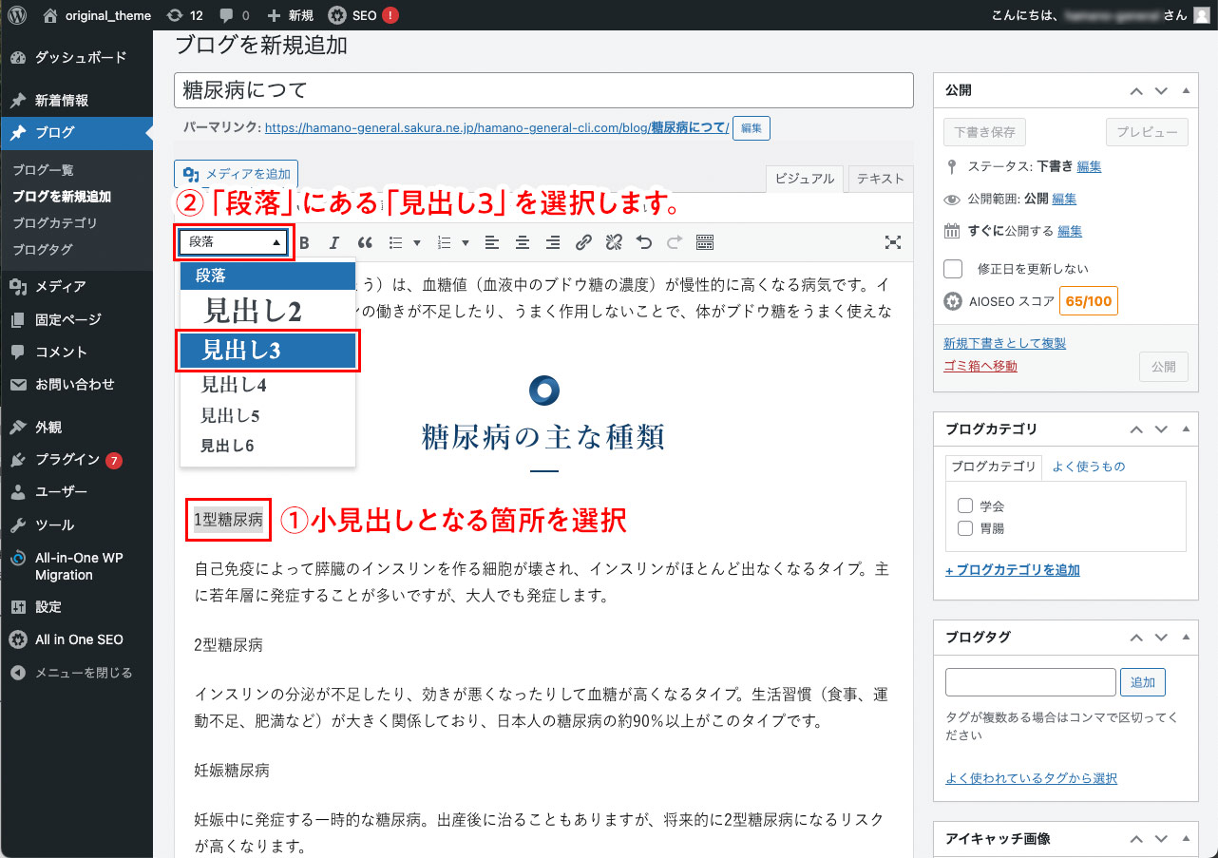Insert or edit link icon
Screen dimensions: 1218x858
tap(583, 242)
